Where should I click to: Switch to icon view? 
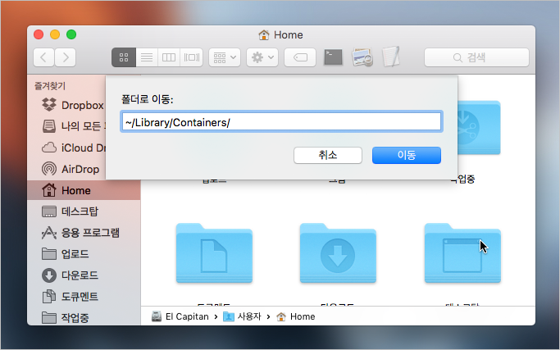(x=124, y=57)
